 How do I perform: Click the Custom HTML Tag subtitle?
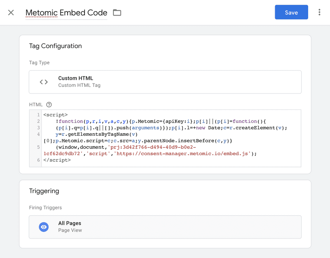pos(79,85)
